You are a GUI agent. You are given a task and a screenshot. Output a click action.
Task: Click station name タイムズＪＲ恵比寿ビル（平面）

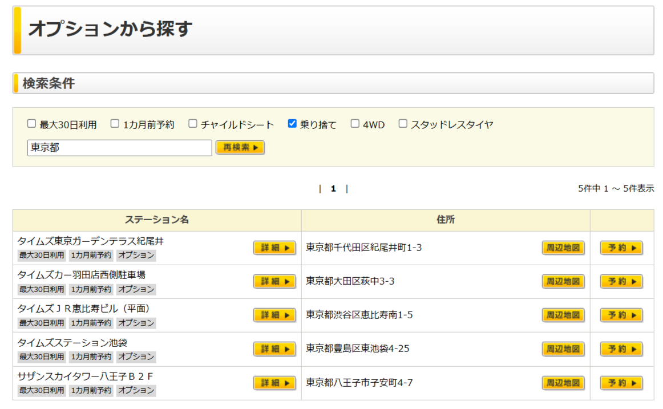pos(84,309)
